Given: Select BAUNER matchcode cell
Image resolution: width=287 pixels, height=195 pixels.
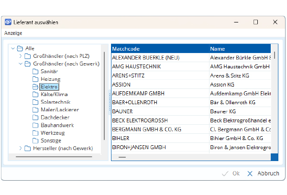Looking at the screenshot, I should (160, 111).
